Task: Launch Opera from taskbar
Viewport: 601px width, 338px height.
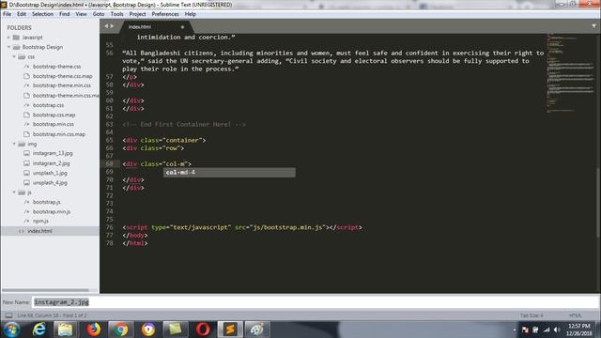Action: [203, 330]
